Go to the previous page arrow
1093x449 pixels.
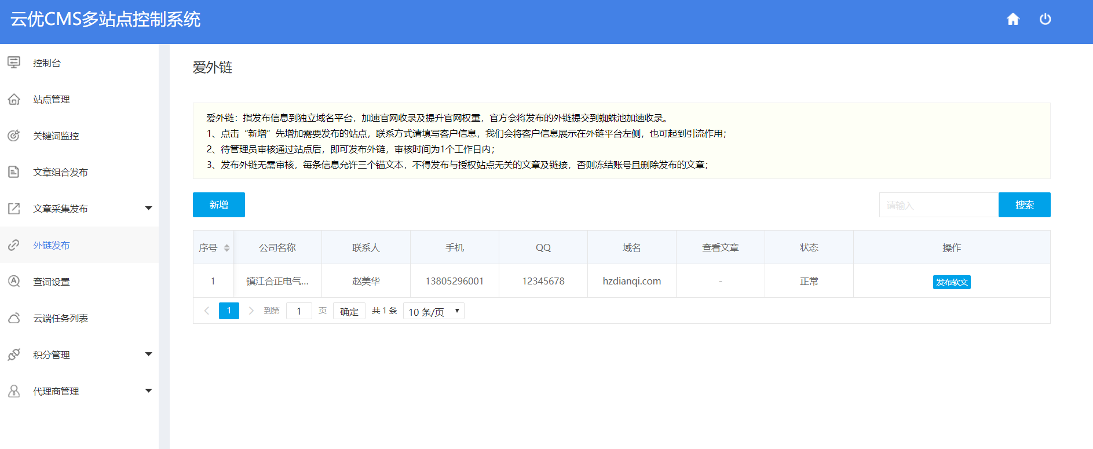pos(207,311)
